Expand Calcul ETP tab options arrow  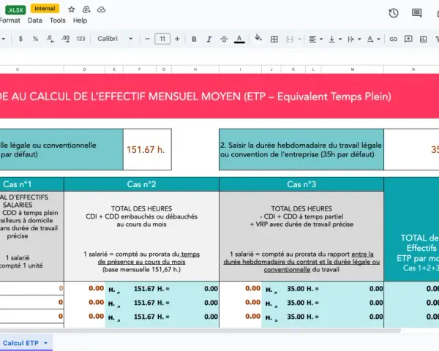45,343
